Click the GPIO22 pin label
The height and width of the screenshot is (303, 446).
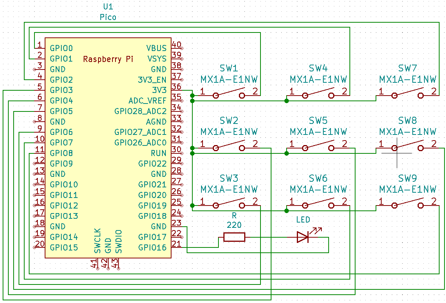click(153, 164)
